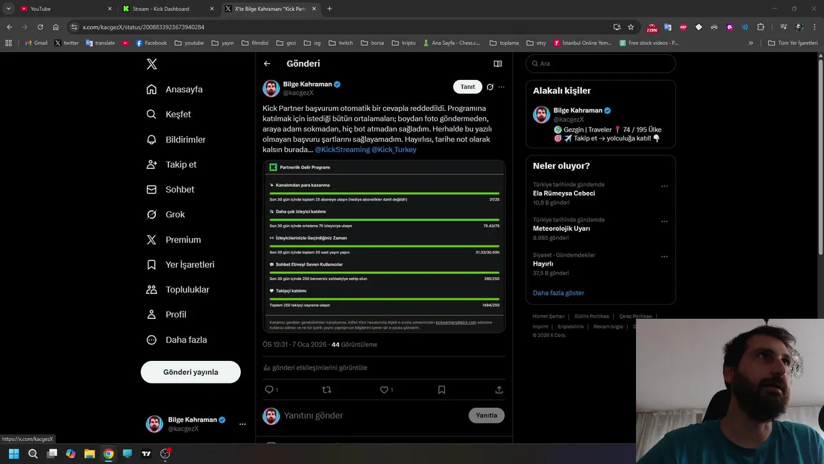Like the post with the heart icon

pos(384,390)
